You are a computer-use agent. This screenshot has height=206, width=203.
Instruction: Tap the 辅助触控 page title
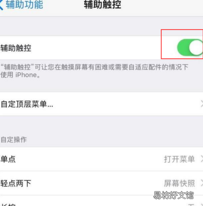click(103, 5)
